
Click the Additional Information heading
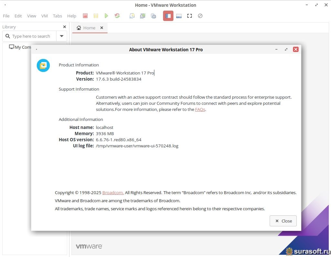tap(81, 119)
